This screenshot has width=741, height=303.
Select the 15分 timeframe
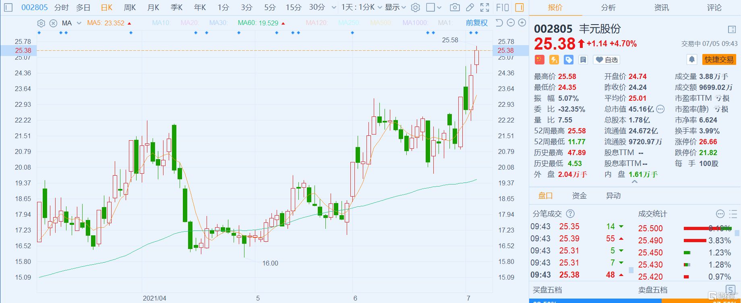(294, 7)
